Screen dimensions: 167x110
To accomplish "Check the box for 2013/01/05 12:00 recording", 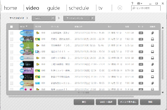I will click(12, 83).
